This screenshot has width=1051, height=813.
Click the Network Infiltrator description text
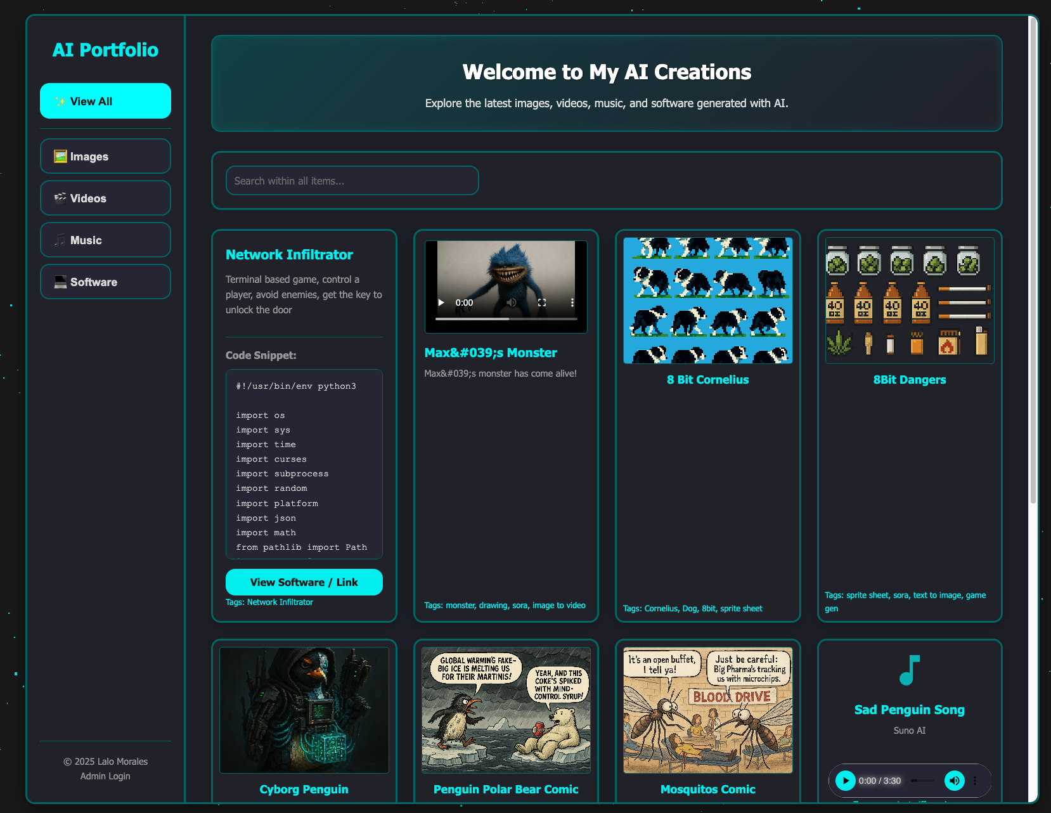[x=304, y=295]
